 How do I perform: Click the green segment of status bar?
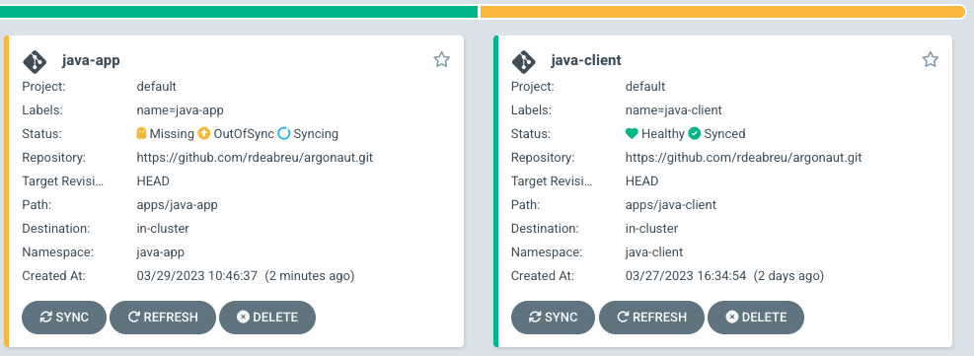[x=239, y=11]
